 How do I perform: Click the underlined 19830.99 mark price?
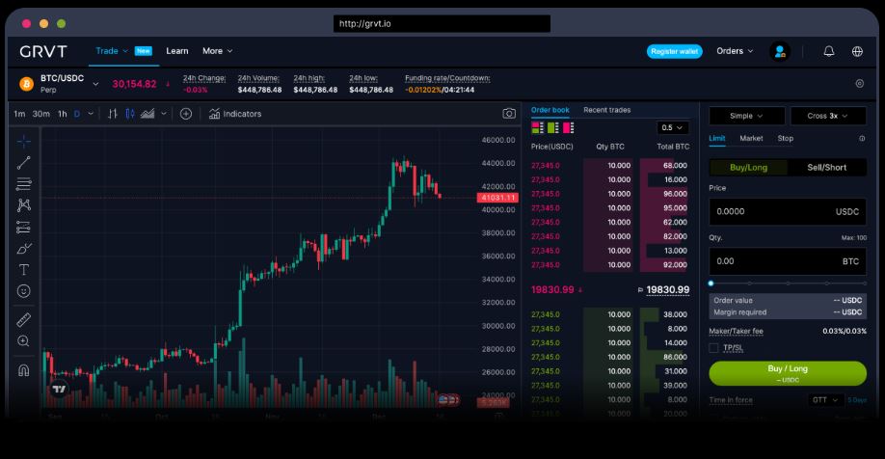point(668,289)
